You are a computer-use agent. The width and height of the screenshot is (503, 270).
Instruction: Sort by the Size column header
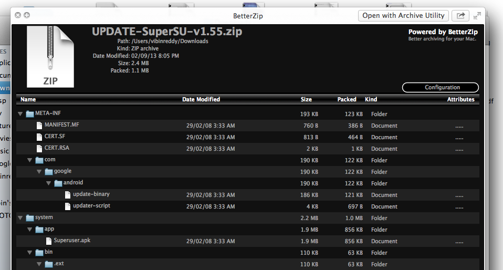[306, 99]
